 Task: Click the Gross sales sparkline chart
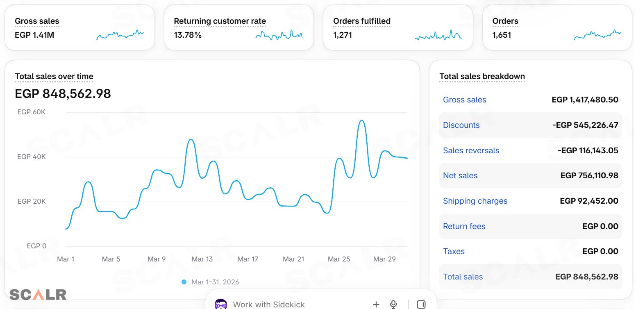(120, 35)
